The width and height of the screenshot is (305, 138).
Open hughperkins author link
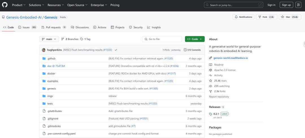pyautogui.click(x=55, y=50)
